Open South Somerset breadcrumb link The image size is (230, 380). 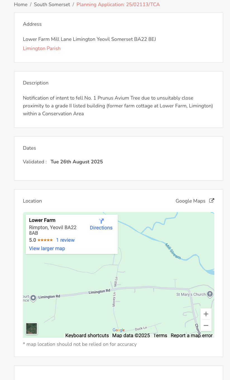point(52,4)
